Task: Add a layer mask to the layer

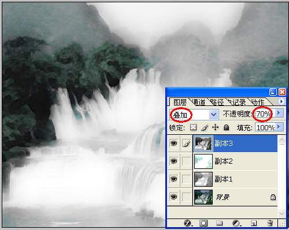Action: pos(203,223)
